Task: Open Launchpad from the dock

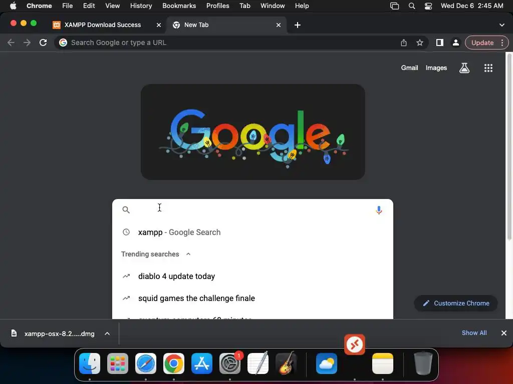Action: coord(118,363)
